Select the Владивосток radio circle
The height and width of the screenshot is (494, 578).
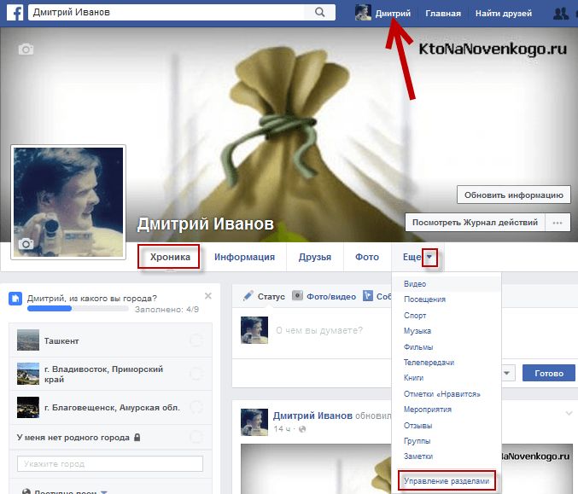[196, 374]
